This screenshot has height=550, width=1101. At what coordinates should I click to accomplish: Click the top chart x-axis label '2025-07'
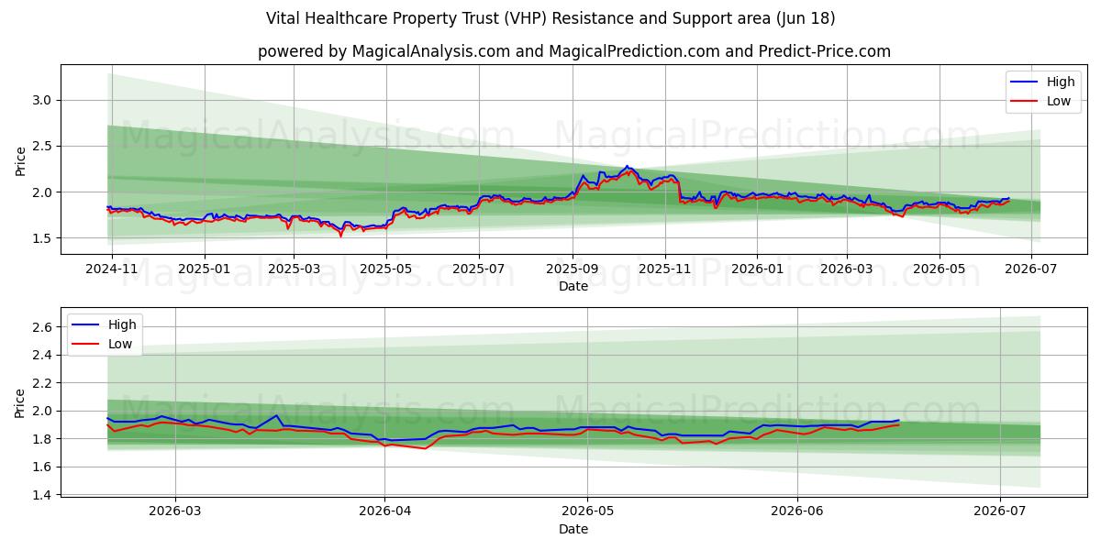479,269
